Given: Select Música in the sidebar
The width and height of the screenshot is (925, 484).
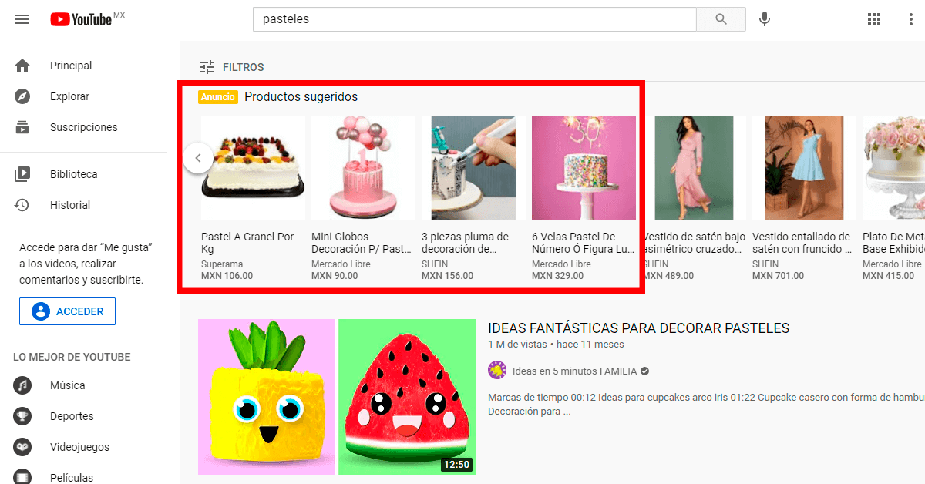Looking at the screenshot, I should coord(67,385).
